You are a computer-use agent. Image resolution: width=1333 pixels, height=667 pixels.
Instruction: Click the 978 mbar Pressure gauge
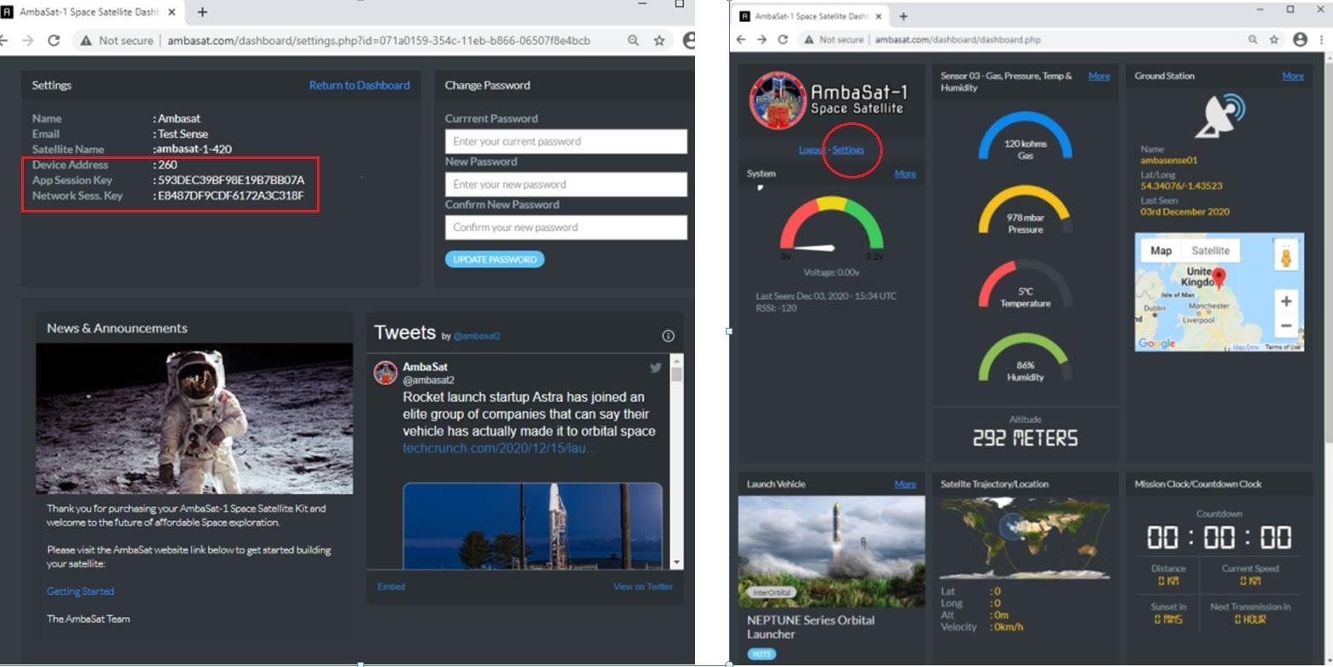tap(1025, 211)
